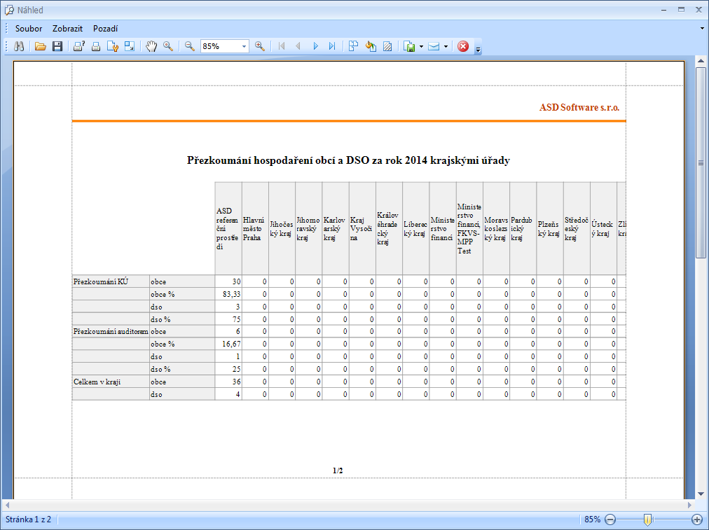Open the print dialog printer icon with question mark
Viewport: 709px width, 530px height.
(79, 46)
